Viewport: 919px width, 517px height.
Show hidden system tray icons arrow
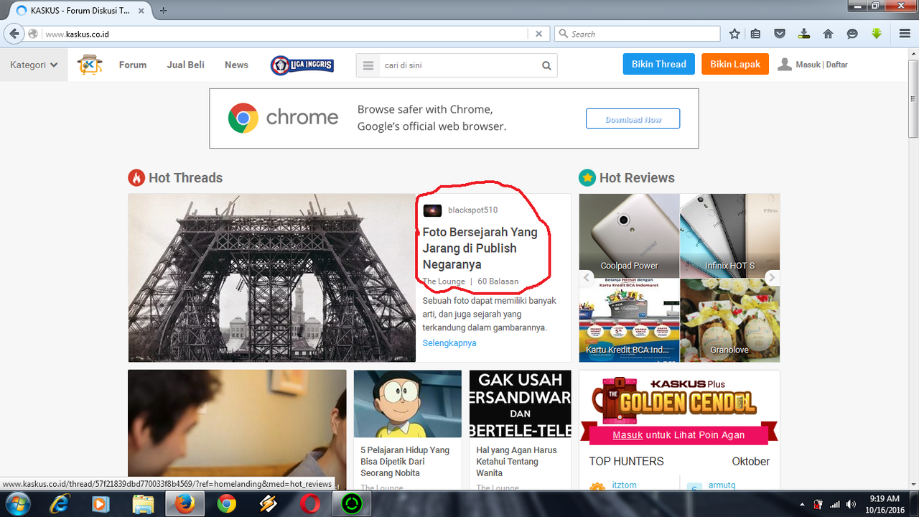[802, 504]
